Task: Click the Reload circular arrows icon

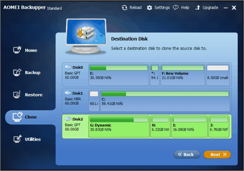Action: pyautogui.click(x=124, y=8)
